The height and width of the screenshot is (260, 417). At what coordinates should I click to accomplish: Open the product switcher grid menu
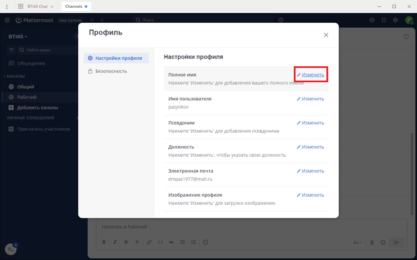click(7, 20)
